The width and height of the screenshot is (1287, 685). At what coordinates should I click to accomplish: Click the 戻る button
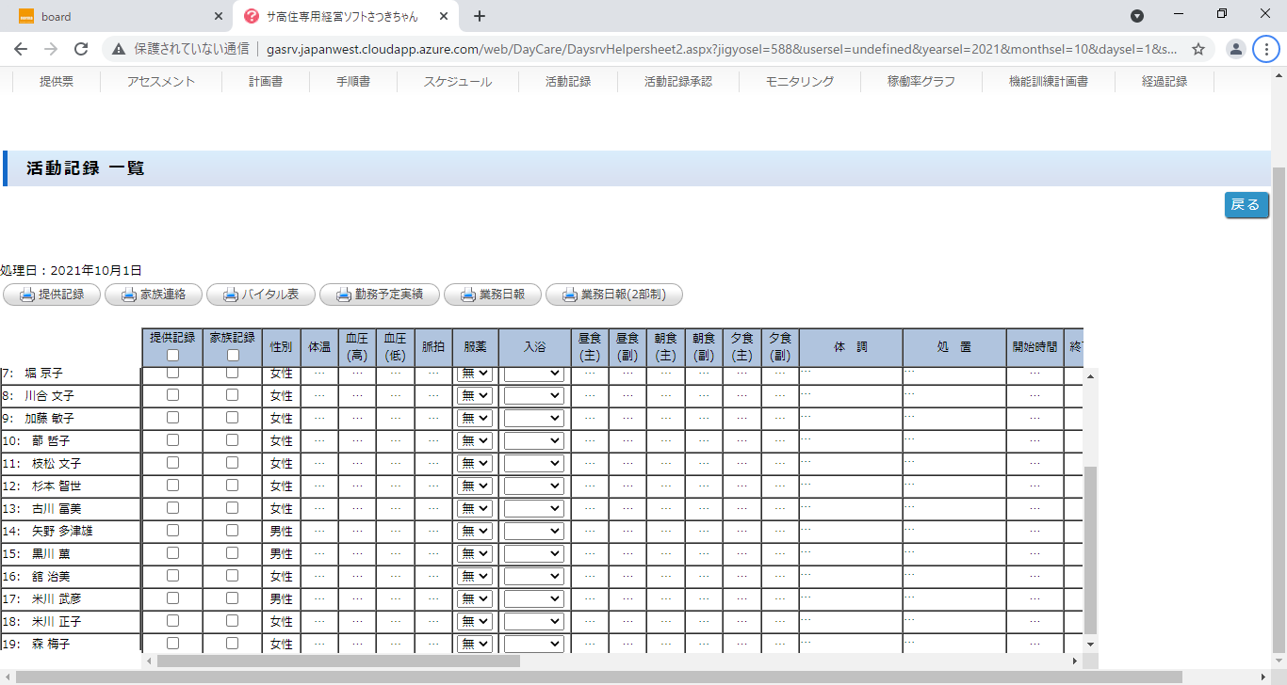[x=1246, y=205]
